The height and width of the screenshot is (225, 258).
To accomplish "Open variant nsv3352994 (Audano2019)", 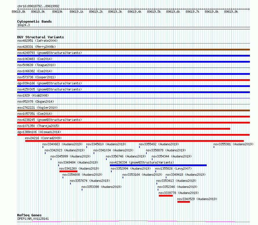I will coord(131,168).
